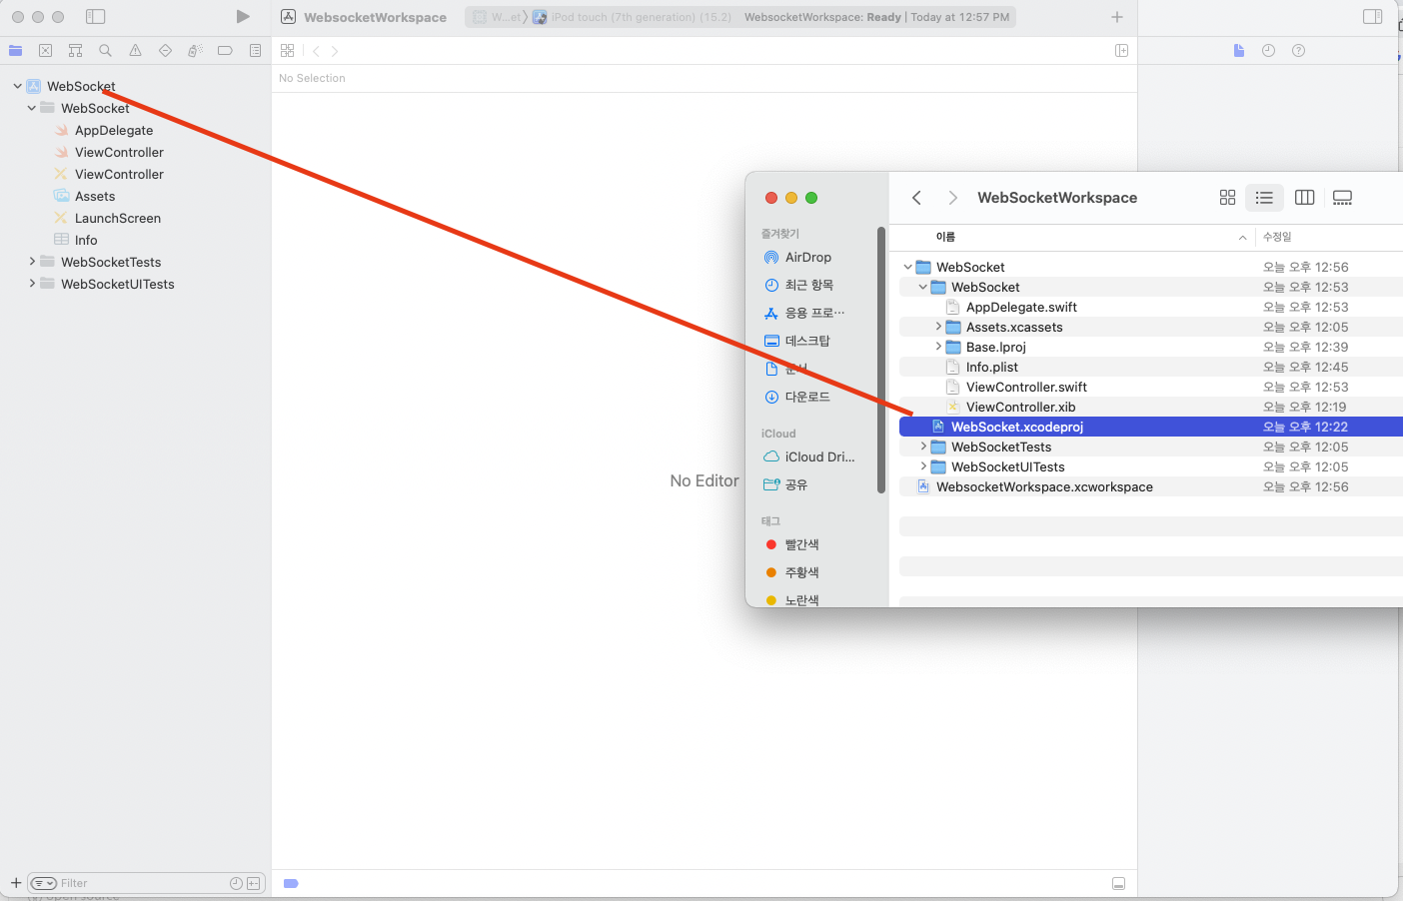Image resolution: width=1403 pixels, height=901 pixels.
Task: Add an editor pane on the right
Action: pyautogui.click(x=1122, y=51)
